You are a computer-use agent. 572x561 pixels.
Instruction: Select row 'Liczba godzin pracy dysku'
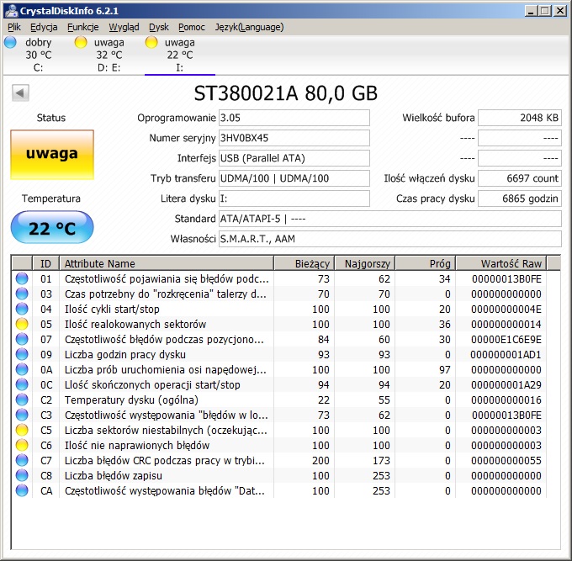(279, 355)
